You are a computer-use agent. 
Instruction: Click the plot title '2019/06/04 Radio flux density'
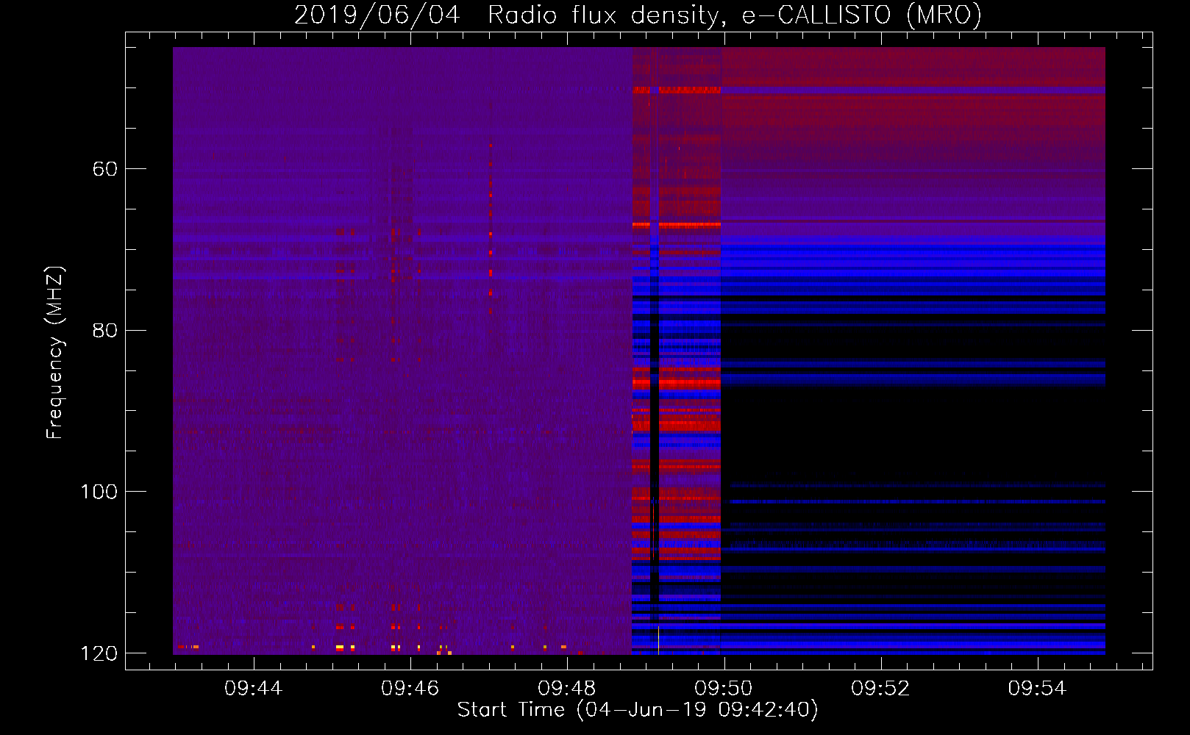pos(638,15)
